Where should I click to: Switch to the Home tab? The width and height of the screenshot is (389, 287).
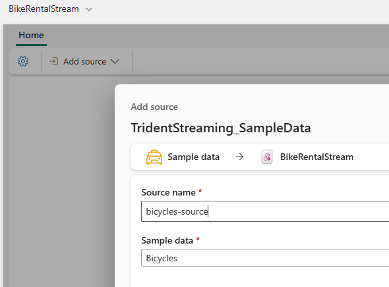(x=31, y=35)
